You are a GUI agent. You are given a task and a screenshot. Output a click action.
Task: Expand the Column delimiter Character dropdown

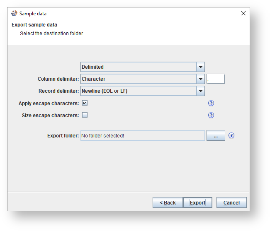click(x=139, y=79)
